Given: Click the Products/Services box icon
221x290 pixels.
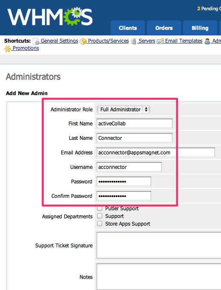Looking at the screenshot, I should pos(83,41).
